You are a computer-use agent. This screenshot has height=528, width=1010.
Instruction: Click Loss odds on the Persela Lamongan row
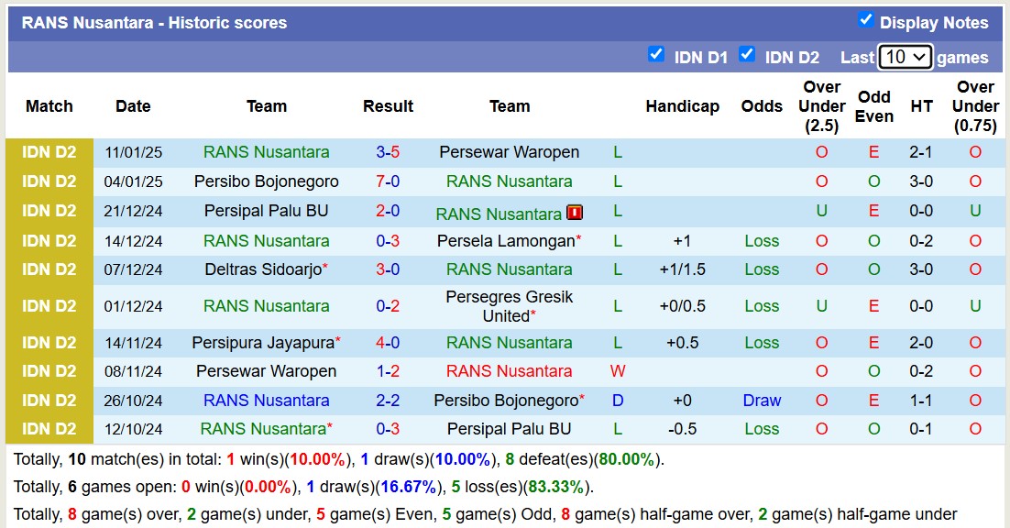click(x=762, y=240)
